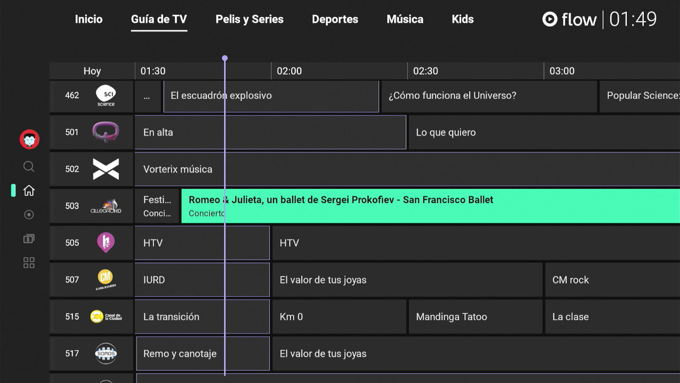
Task: Choose the Allegro HD channel logo
Action: tap(106, 206)
